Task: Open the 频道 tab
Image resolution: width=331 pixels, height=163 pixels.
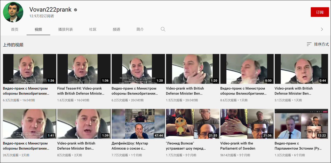Action: pos(116,29)
